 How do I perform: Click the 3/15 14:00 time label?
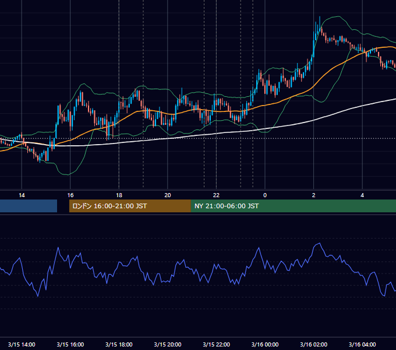point(22,344)
